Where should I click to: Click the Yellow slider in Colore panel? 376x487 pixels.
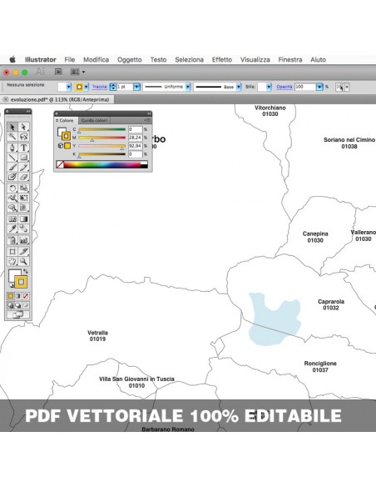pos(101,146)
